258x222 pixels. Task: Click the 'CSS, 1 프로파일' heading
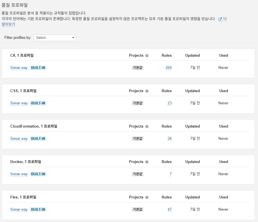coord(23,91)
